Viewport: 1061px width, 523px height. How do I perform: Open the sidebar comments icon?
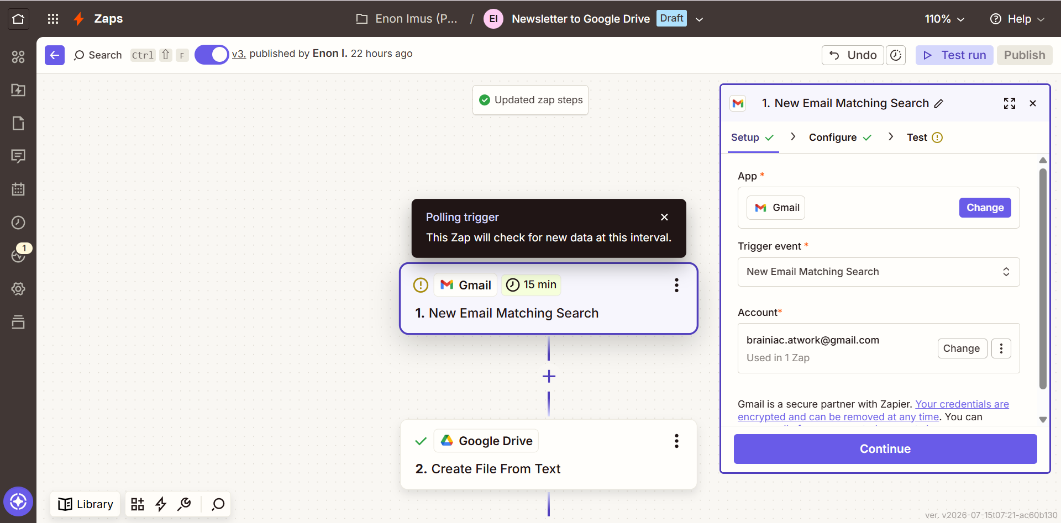pyautogui.click(x=18, y=156)
